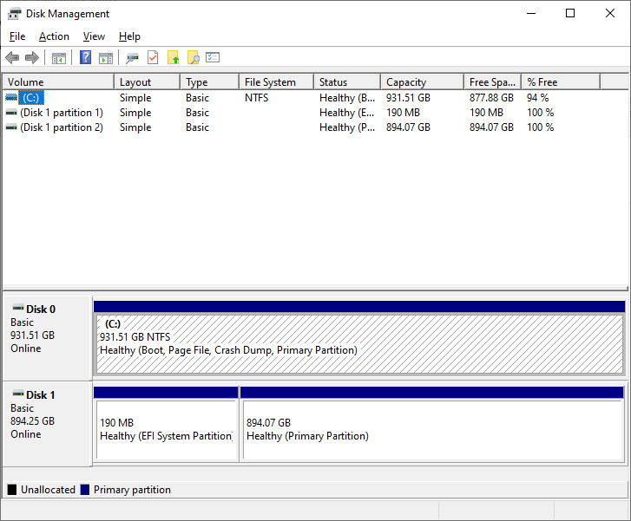Sort by File System column header
Screen dimensions: 631x521
click(276, 82)
